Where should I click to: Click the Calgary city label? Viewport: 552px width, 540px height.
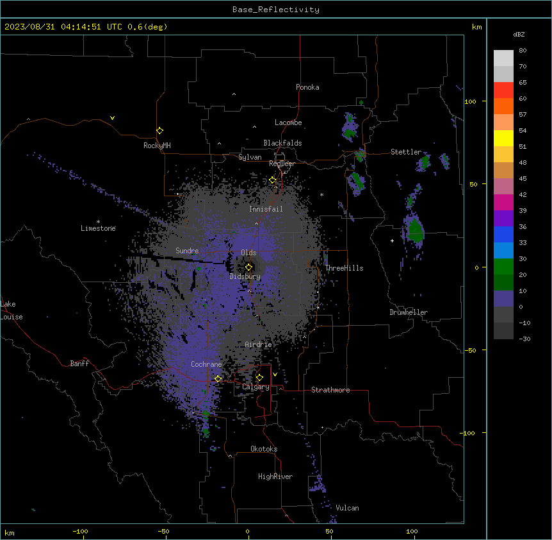tap(256, 387)
